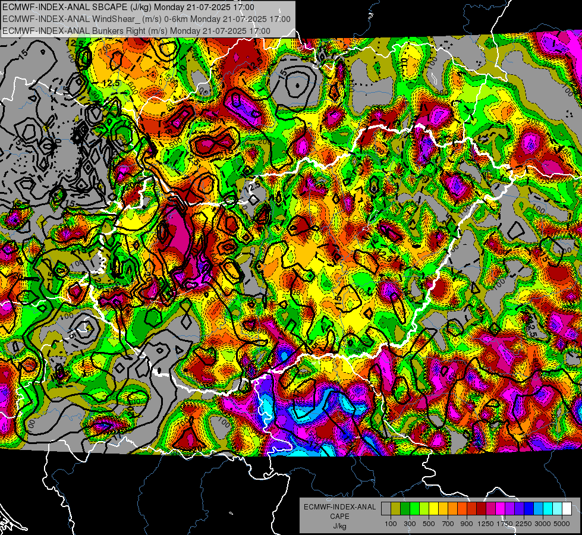Click the legend's ECMWF-INDEX-ANAL label
This screenshot has height=535, width=582.
(x=339, y=507)
